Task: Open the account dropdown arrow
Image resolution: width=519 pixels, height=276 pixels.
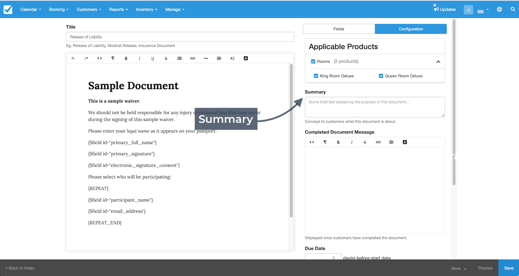Action: pyautogui.click(x=487, y=10)
